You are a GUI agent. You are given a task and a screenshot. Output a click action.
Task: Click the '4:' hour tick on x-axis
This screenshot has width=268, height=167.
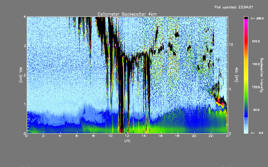pos(61,136)
